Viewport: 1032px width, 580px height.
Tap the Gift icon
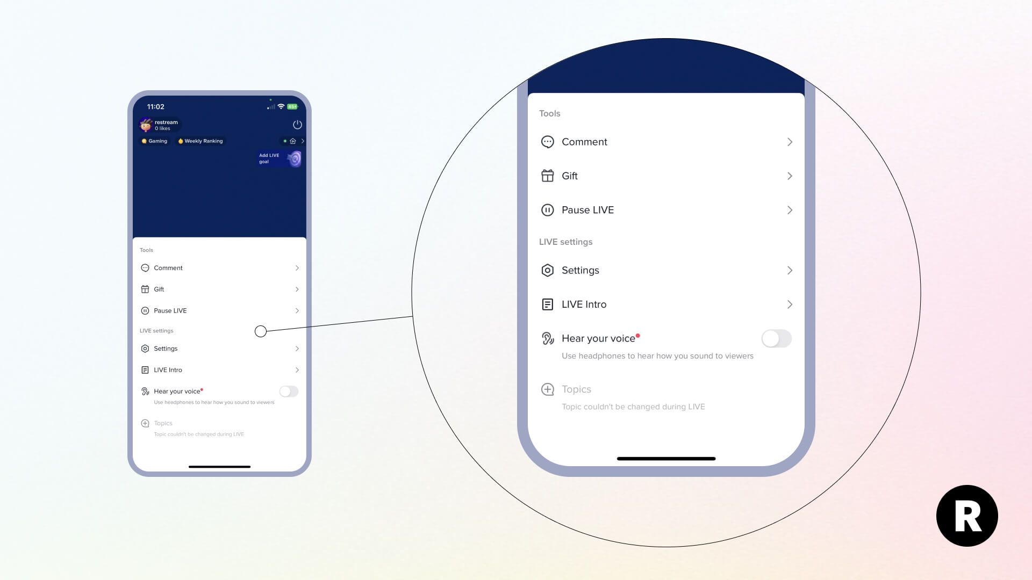coord(145,289)
